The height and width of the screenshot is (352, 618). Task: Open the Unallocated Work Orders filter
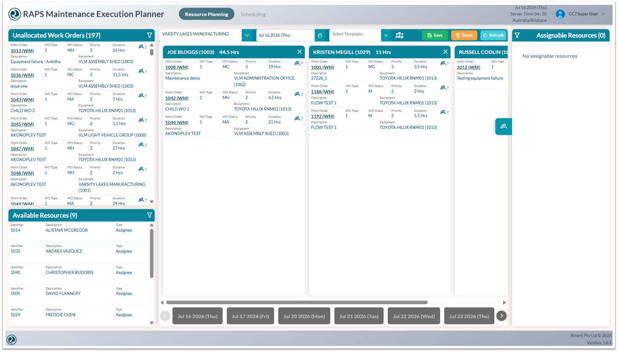tap(150, 35)
